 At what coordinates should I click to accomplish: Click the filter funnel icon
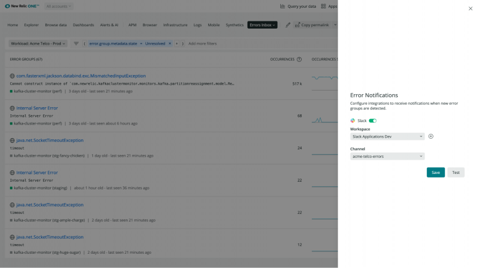pyautogui.click(x=76, y=43)
